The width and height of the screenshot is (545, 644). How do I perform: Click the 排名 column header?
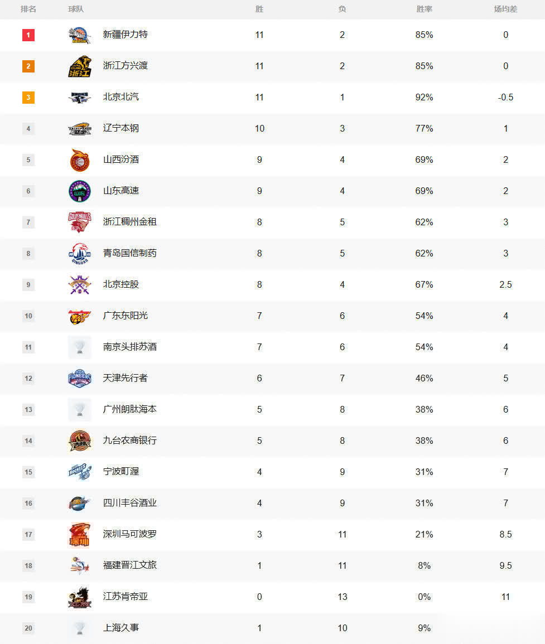(x=28, y=9)
